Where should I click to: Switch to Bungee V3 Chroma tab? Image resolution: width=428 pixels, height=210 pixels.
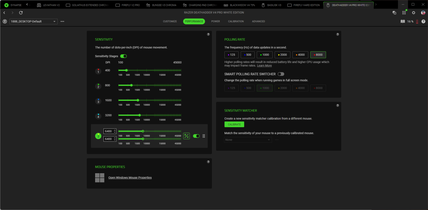(162, 5)
